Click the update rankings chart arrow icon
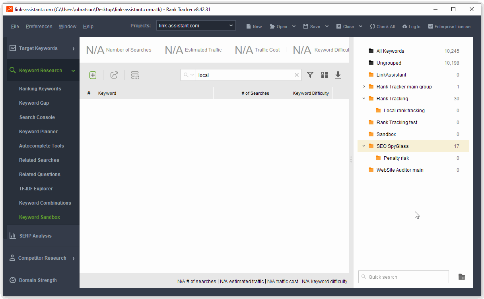 point(114,75)
